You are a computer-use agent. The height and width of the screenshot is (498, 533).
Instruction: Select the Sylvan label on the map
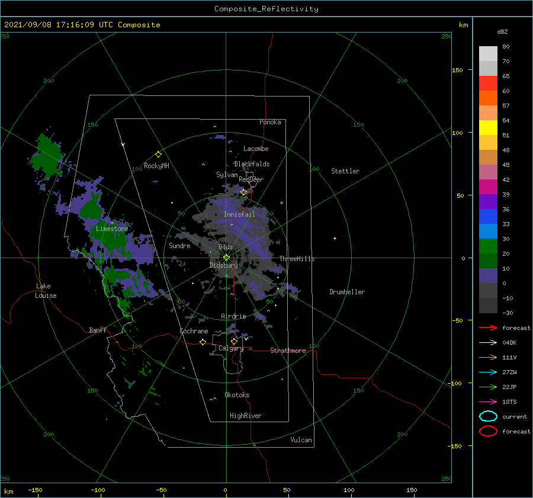click(227, 175)
